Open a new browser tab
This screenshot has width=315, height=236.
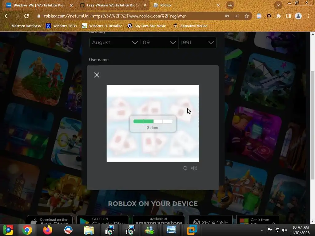click(230, 5)
